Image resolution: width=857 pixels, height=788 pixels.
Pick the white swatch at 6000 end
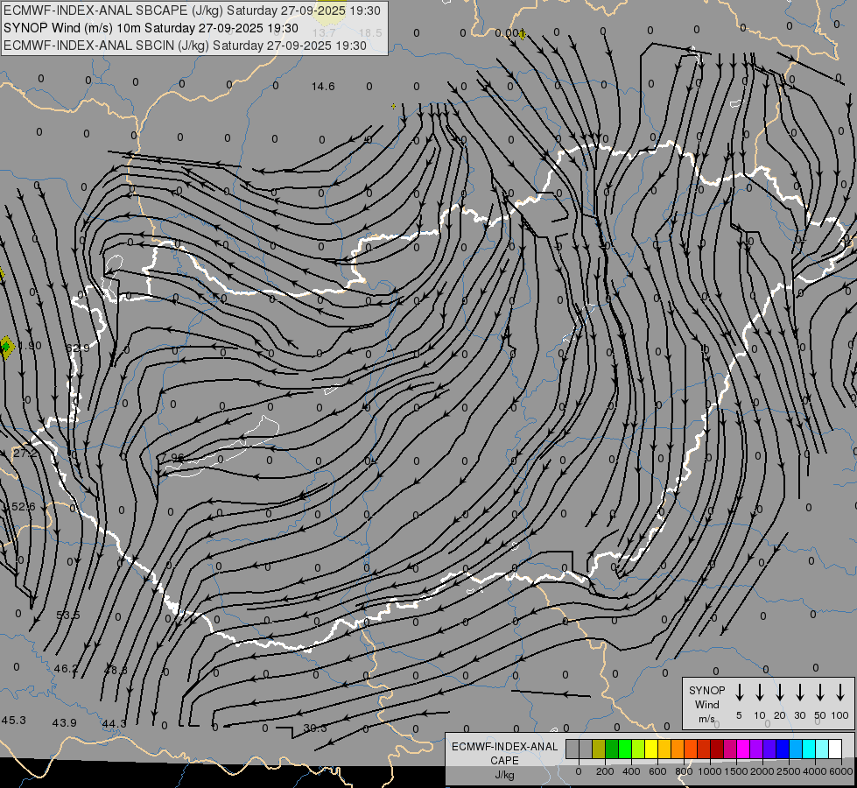(836, 749)
